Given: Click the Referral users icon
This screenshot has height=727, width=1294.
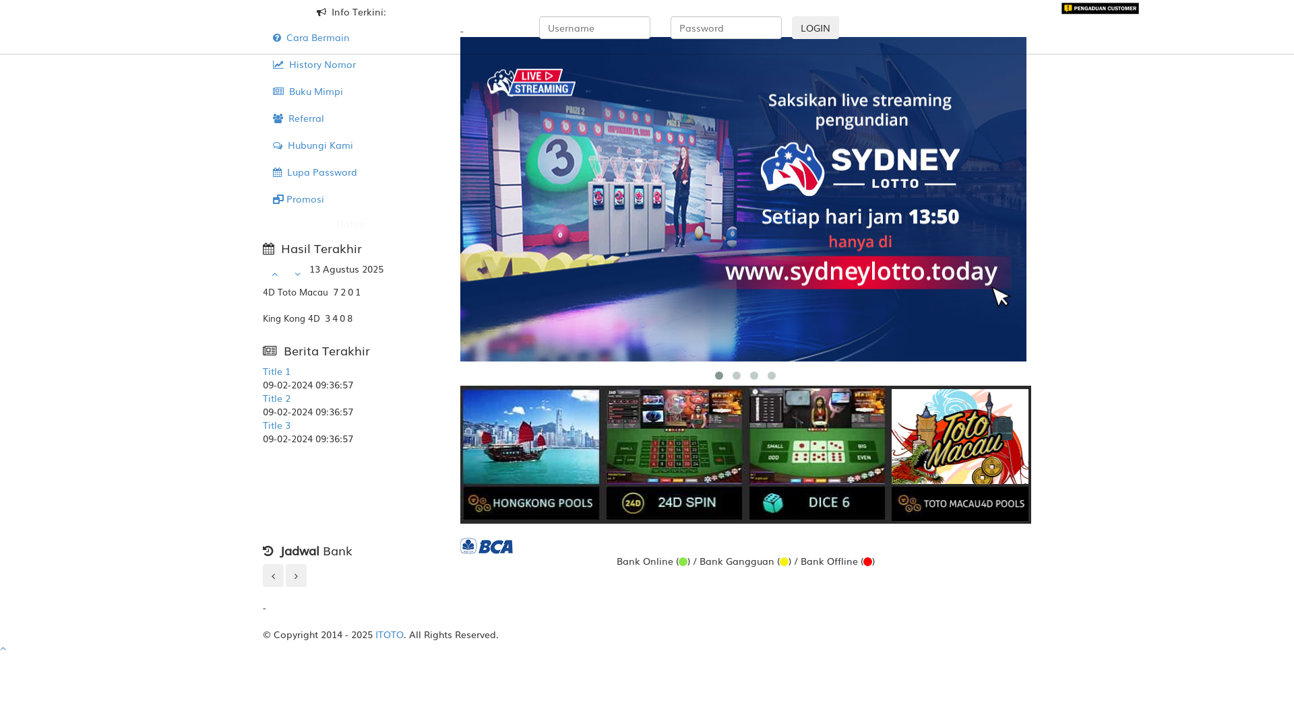Looking at the screenshot, I should (278, 118).
